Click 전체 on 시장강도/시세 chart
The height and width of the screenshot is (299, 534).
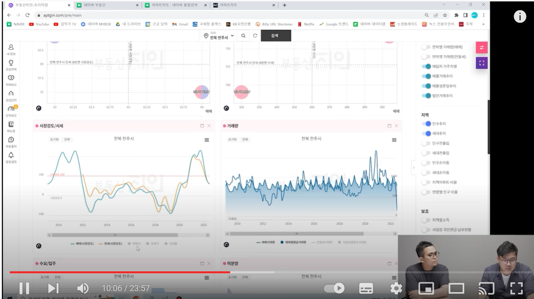67,139
